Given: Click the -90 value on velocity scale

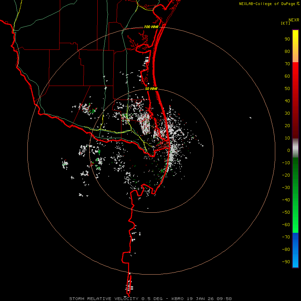Looking at the screenshot, I should [x=286, y=262].
